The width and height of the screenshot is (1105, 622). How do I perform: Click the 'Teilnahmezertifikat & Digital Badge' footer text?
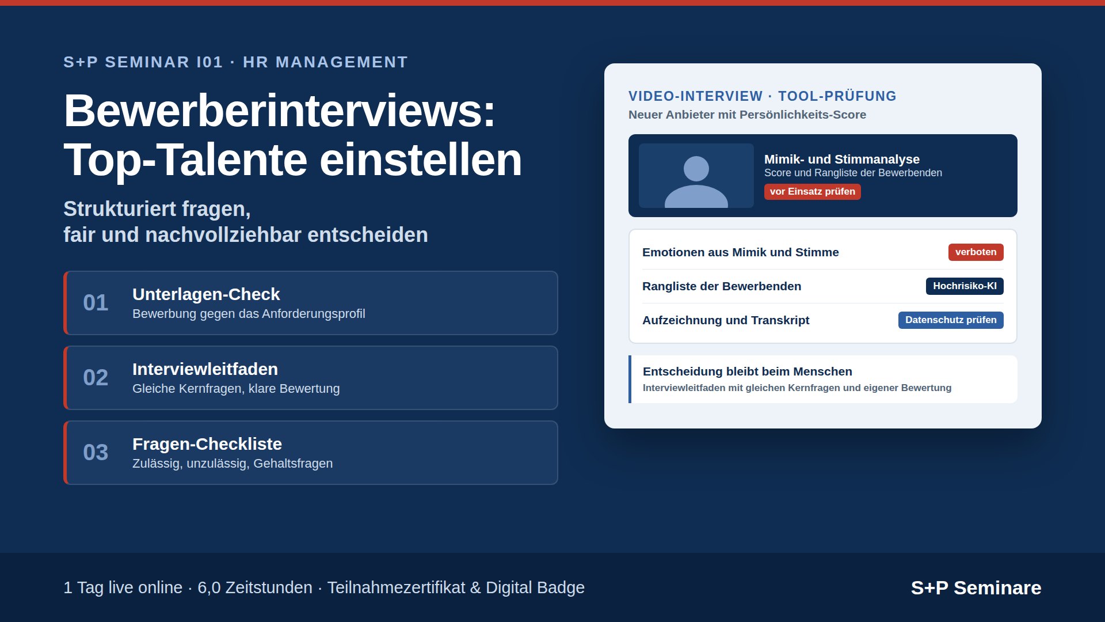[x=456, y=587]
